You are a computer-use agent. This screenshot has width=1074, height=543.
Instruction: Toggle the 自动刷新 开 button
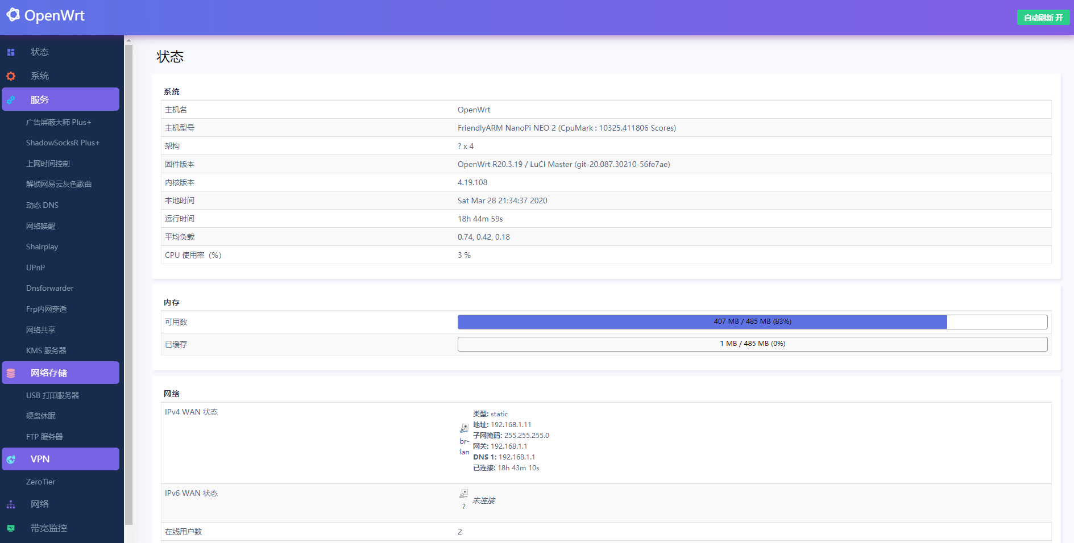1043,18
